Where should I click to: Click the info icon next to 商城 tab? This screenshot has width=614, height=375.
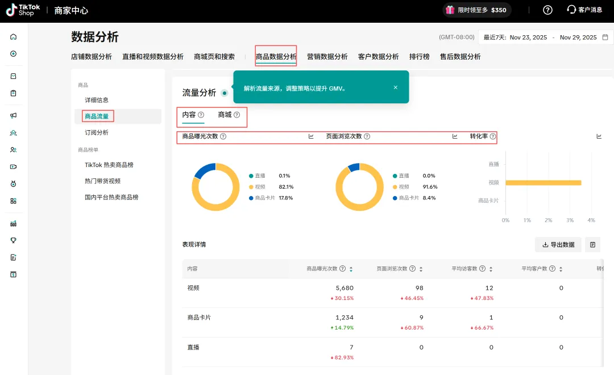[237, 115]
